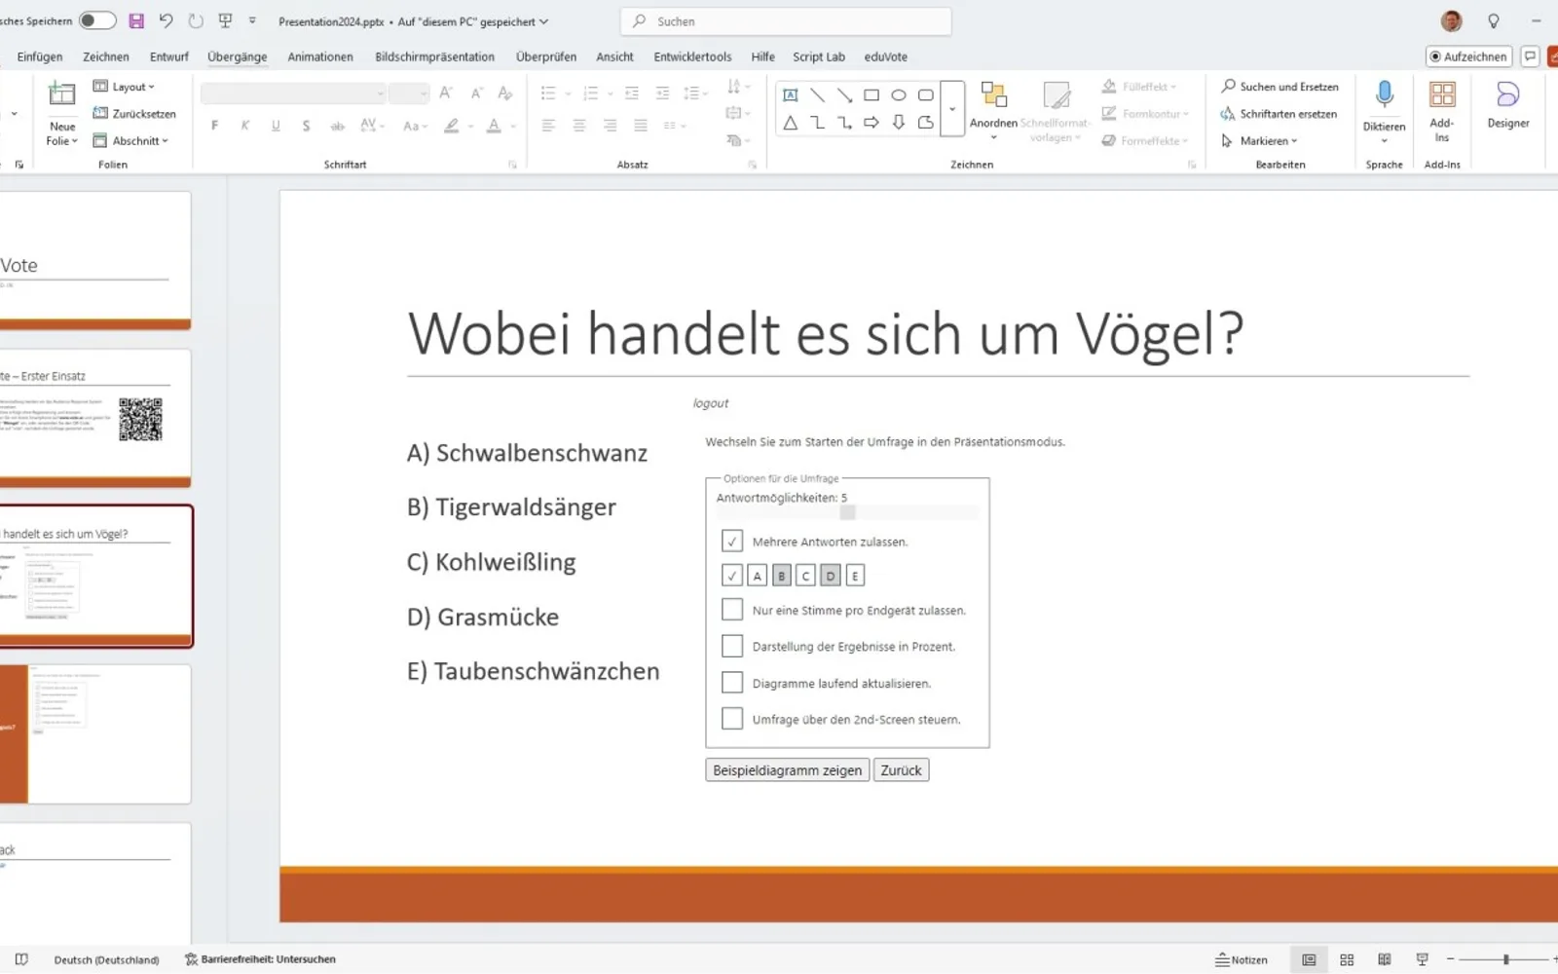The height and width of the screenshot is (974, 1558).
Task: Open the Abschnitt dropdown
Action: pyautogui.click(x=130, y=141)
